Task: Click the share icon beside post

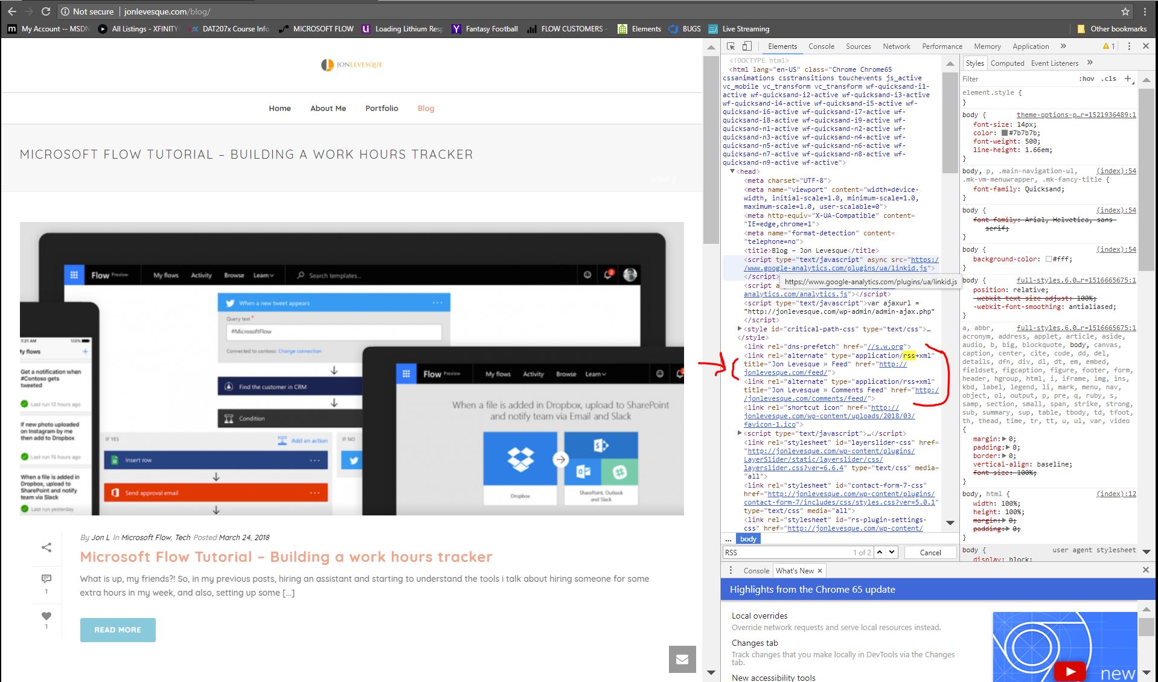Action: pos(46,547)
